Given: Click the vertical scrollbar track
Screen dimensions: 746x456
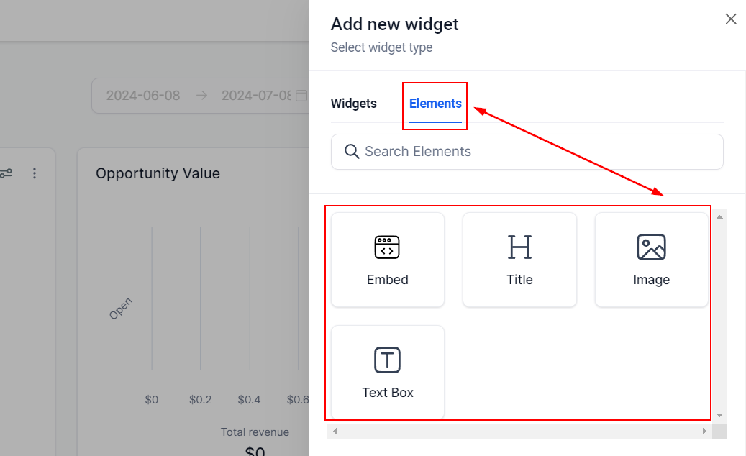Looking at the screenshot, I should tap(720, 314).
